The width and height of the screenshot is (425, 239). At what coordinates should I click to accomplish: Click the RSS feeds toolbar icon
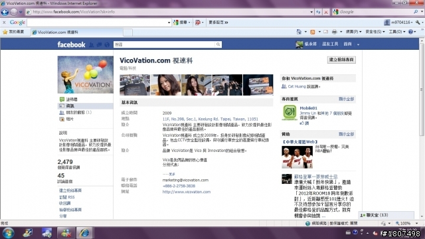coord(313,32)
